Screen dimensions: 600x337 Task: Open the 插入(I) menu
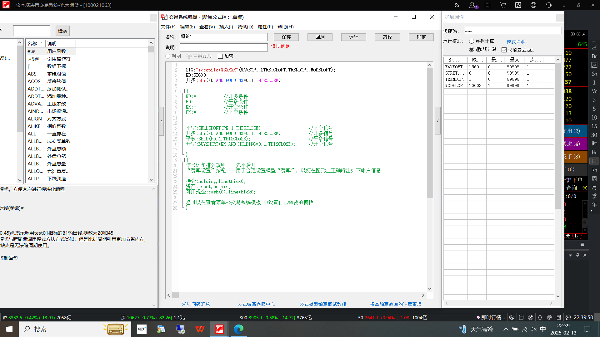(x=226, y=27)
